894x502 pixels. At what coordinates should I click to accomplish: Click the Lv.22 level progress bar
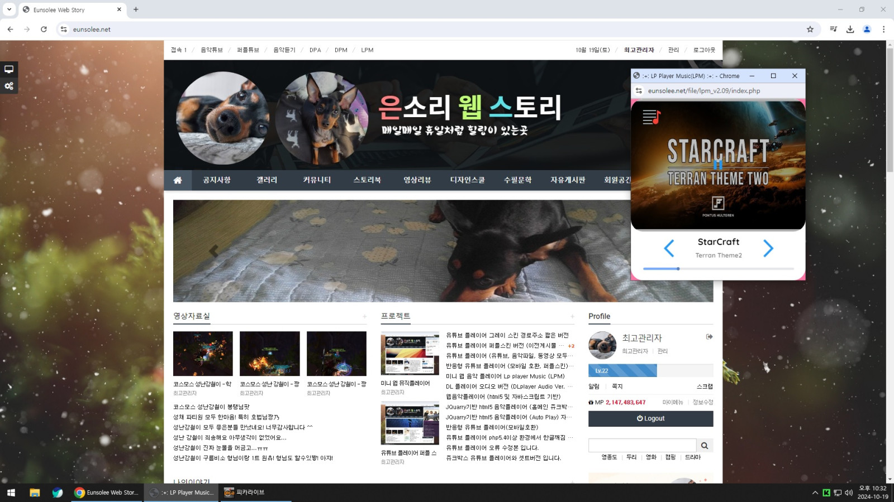pos(650,370)
